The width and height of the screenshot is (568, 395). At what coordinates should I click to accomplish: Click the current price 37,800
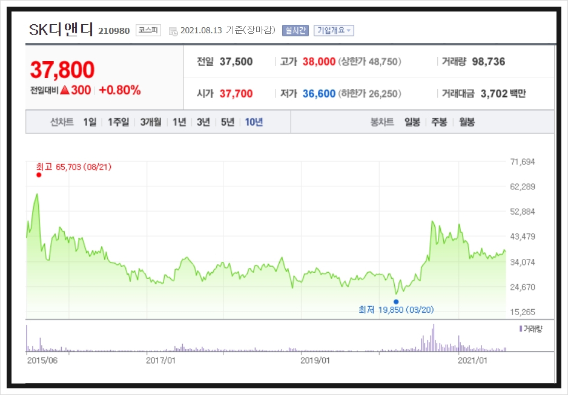pyautogui.click(x=62, y=70)
